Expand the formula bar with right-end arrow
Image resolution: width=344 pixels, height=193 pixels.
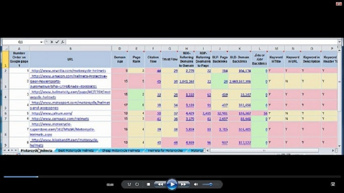[339, 42]
